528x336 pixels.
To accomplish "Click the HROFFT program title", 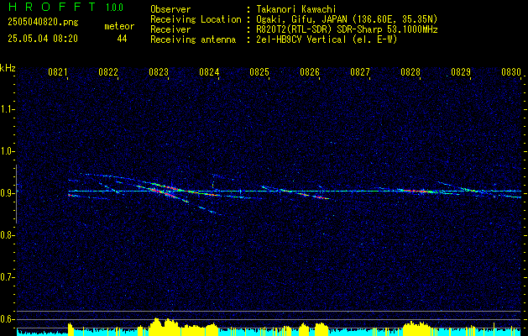I will [52, 7].
